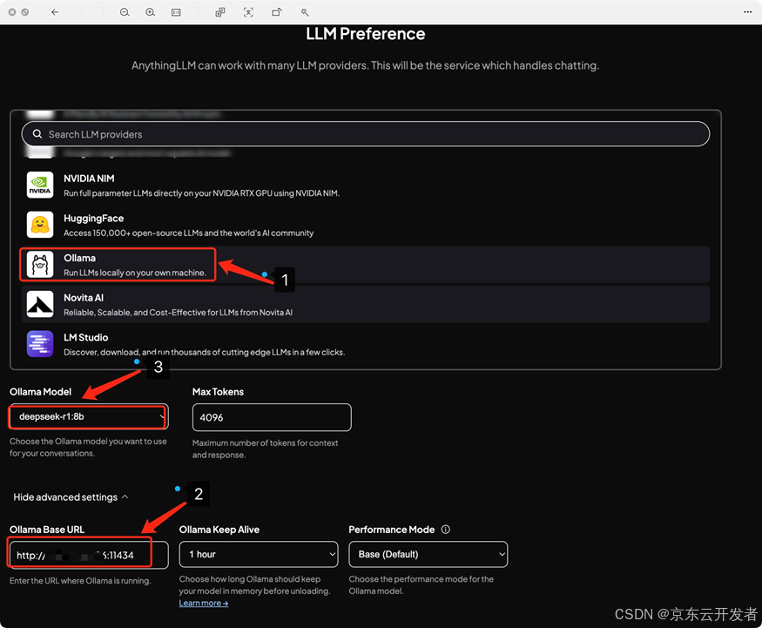Click the back arrow in viewer toolbar

(55, 12)
